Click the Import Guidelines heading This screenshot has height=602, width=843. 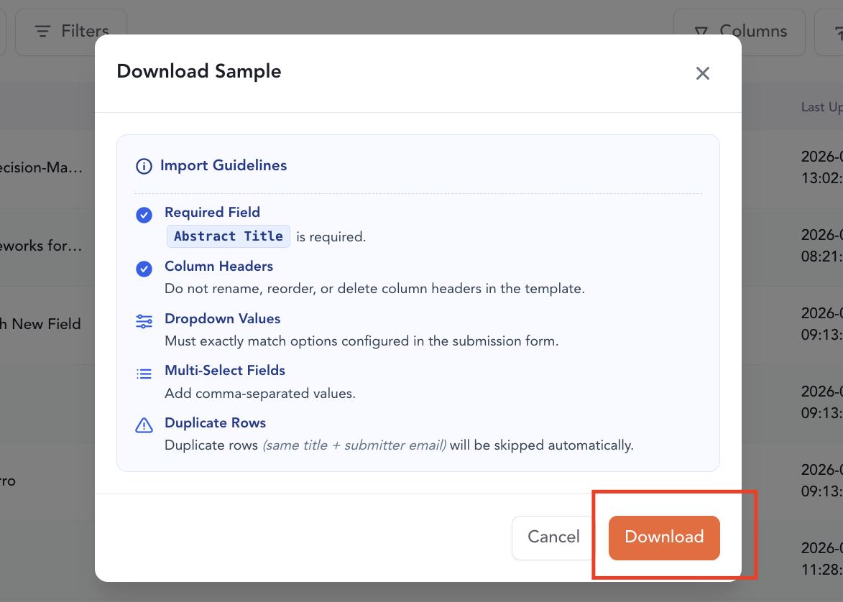(x=223, y=165)
